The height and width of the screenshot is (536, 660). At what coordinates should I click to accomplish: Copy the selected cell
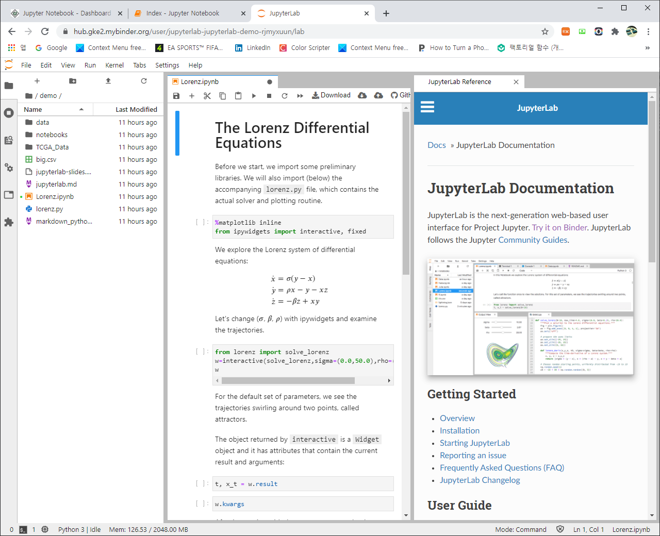point(223,96)
